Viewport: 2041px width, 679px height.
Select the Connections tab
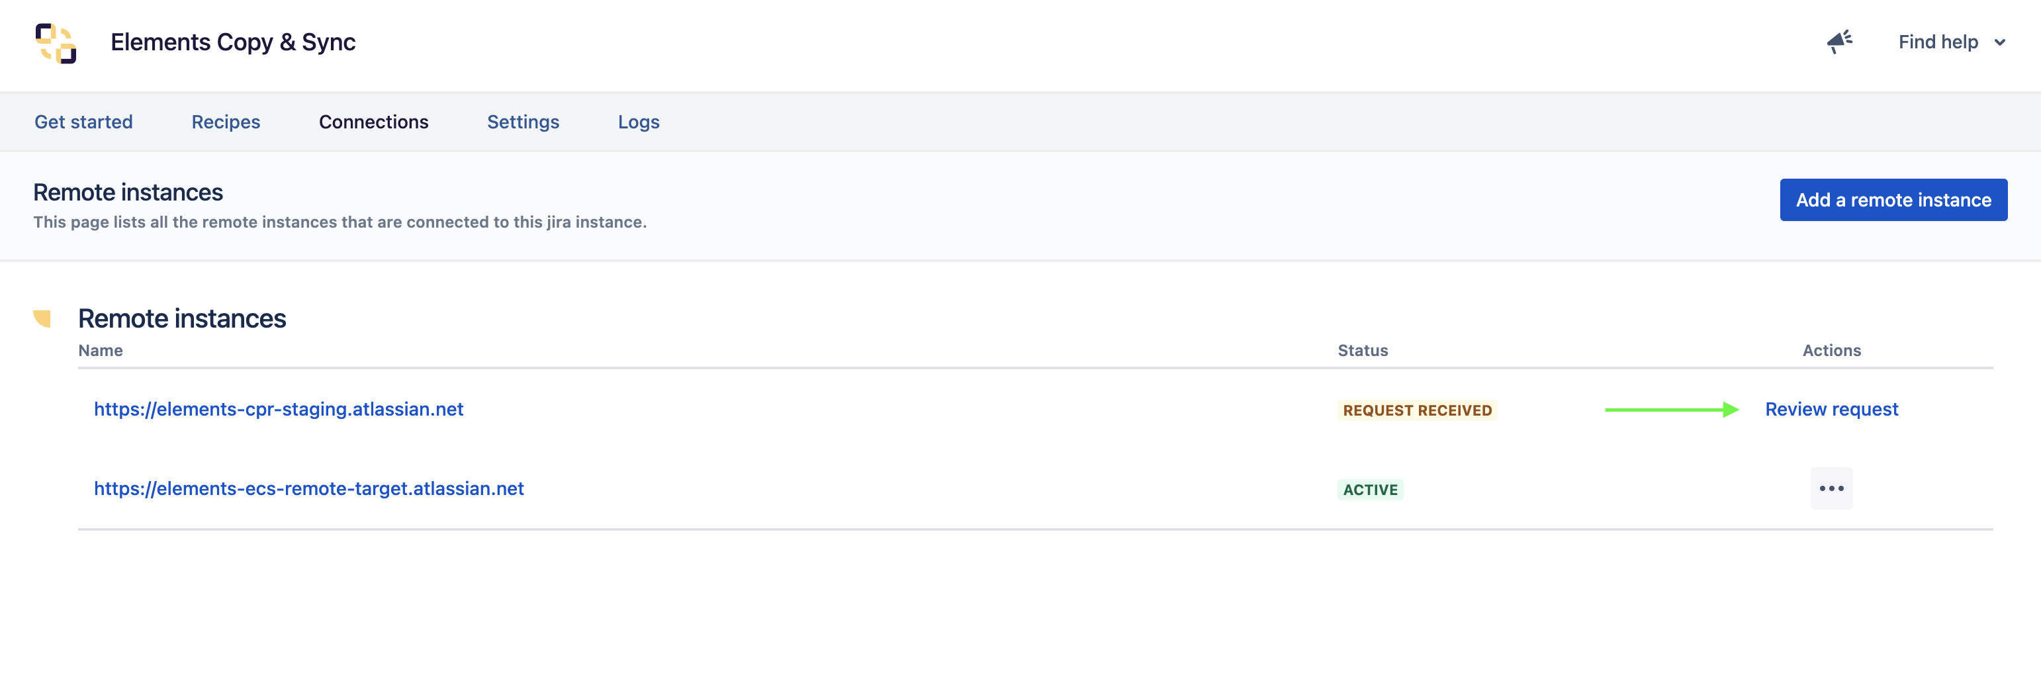pos(373,122)
